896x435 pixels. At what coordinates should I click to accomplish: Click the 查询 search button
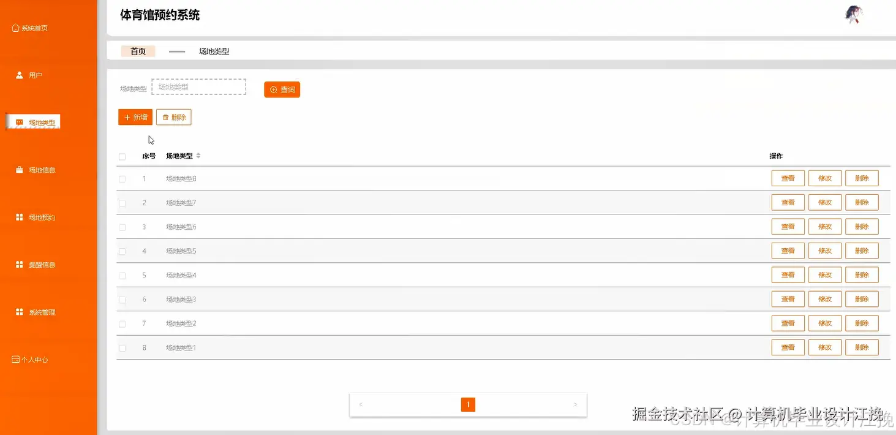[x=282, y=89]
